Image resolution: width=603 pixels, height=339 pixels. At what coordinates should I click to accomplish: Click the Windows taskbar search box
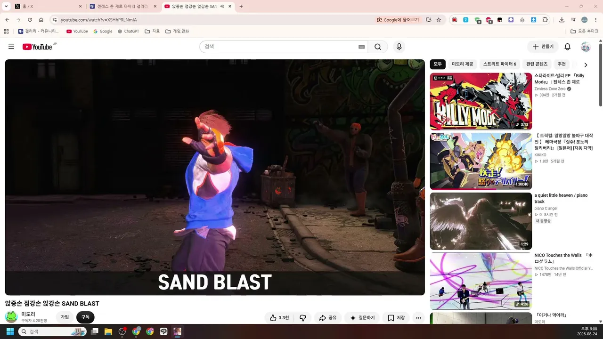(53, 331)
